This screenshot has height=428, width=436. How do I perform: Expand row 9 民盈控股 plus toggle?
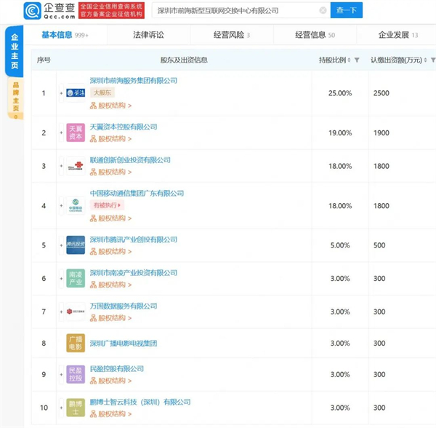61,374
